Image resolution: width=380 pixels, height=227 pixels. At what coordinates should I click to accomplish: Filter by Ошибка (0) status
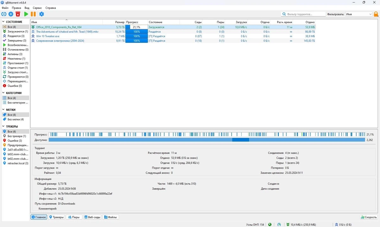[16, 86]
